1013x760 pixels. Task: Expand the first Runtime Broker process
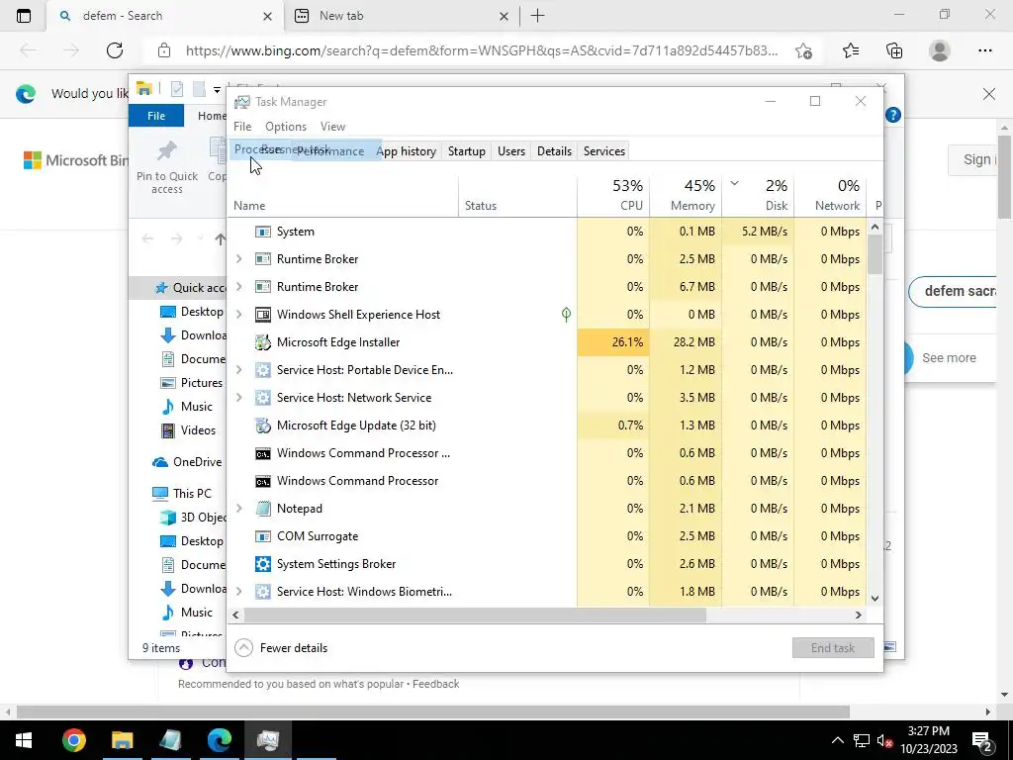click(x=239, y=259)
